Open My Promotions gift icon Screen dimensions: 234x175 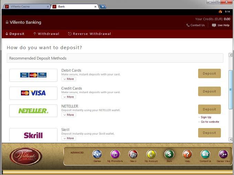click(115, 154)
